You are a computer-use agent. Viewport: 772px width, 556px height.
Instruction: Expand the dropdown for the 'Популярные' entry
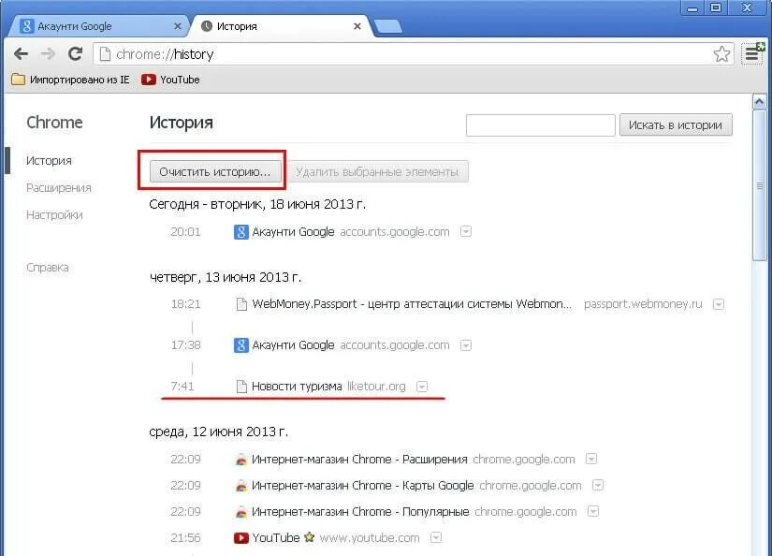[593, 511]
